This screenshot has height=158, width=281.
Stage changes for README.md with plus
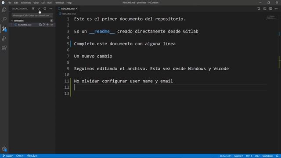click(47, 25)
